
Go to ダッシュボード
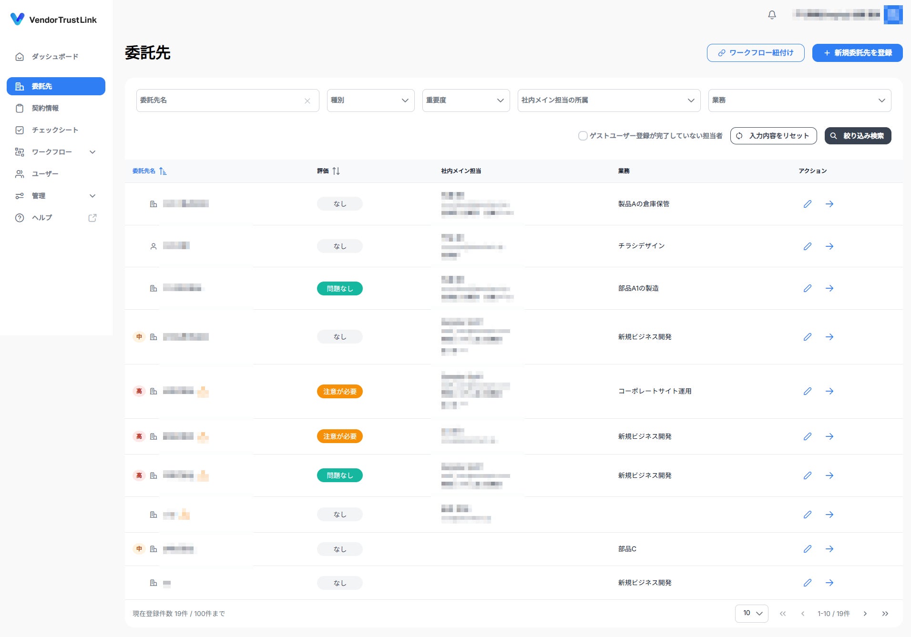click(x=56, y=57)
